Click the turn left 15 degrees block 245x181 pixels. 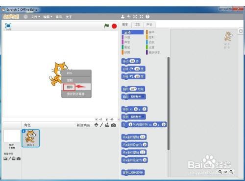click(x=133, y=77)
